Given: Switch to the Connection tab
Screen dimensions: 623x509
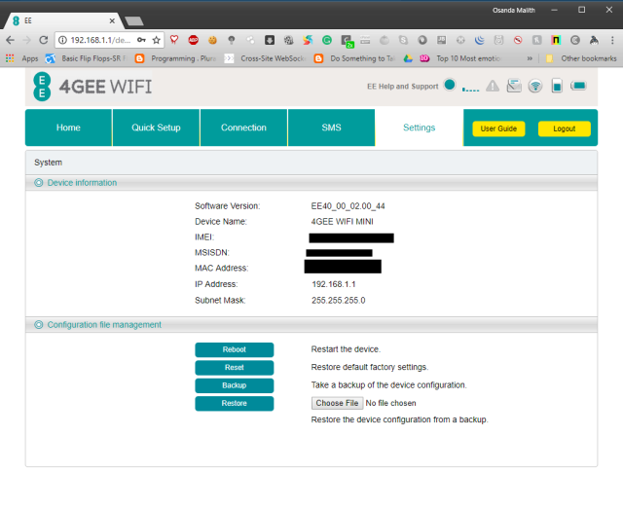Looking at the screenshot, I should (243, 127).
